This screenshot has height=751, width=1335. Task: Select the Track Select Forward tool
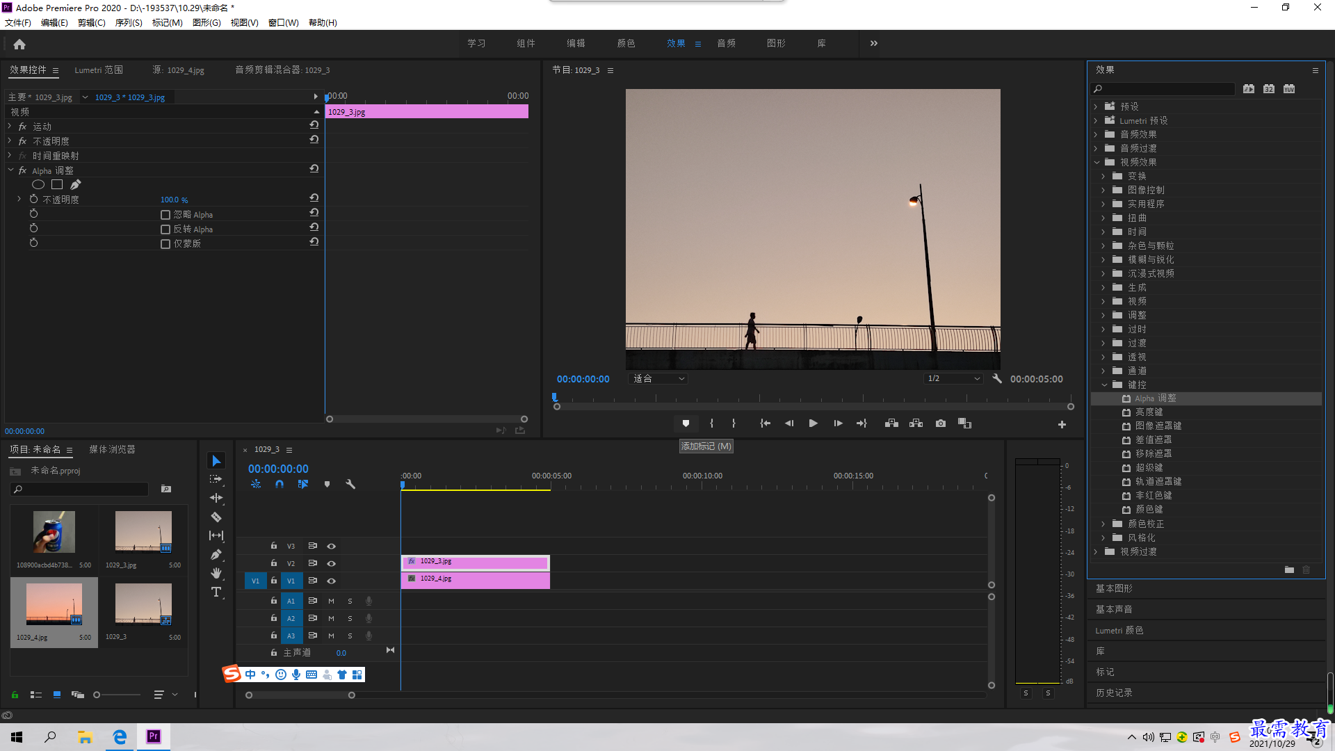click(216, 479)
